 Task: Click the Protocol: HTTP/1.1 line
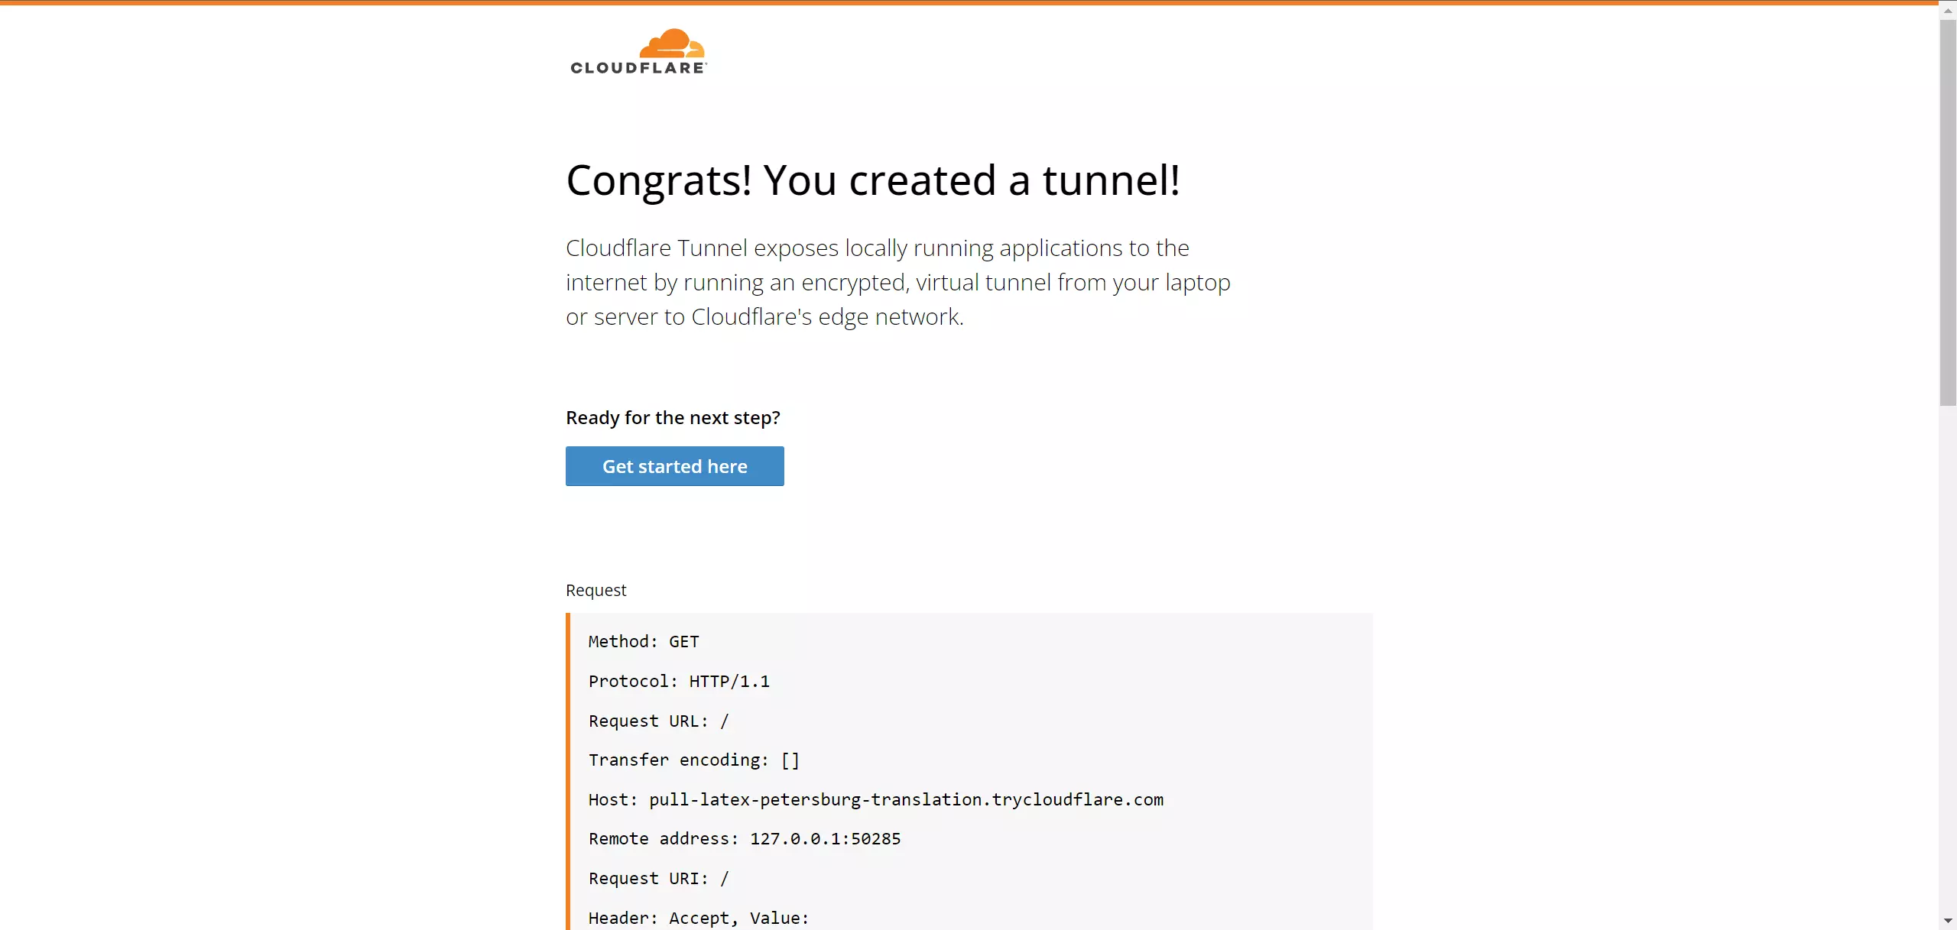679,682
